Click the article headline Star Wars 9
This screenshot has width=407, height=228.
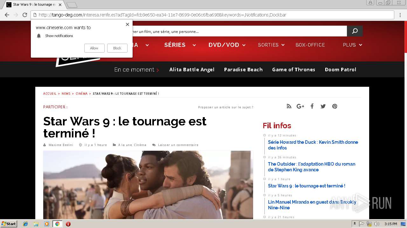coord(125,127)
